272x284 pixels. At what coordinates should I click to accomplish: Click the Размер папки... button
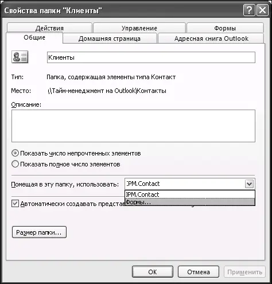(39, 232)
